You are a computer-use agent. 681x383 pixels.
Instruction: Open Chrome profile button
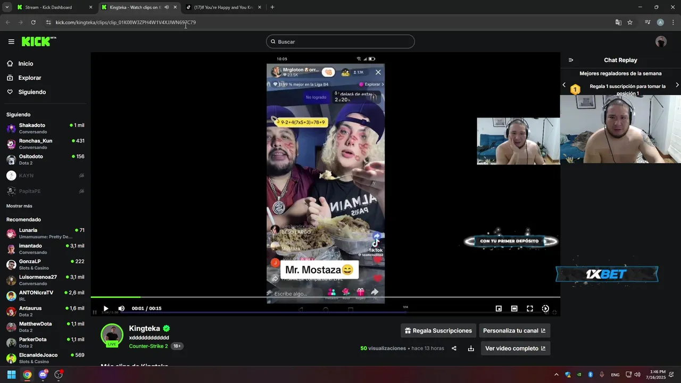tap(660, 22)
